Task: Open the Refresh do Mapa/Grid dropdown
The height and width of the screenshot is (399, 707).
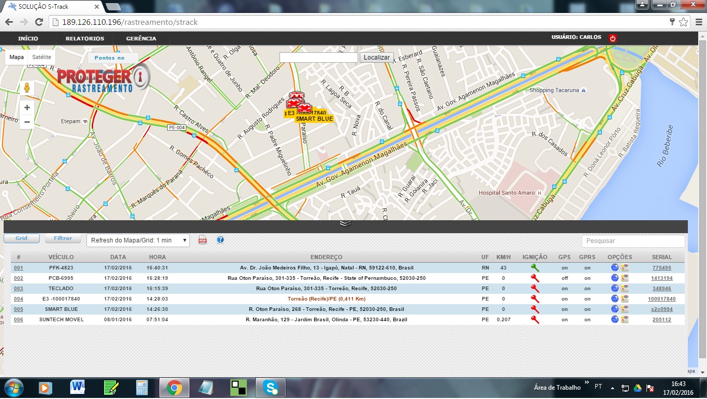Action: [138, 240]
